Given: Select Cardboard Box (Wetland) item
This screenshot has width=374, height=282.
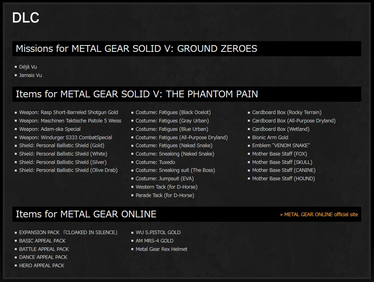Looking at the screenshot, I should pos(281,129).
